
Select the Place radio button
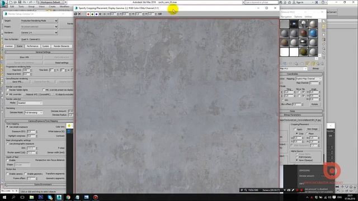coord(307,133)
